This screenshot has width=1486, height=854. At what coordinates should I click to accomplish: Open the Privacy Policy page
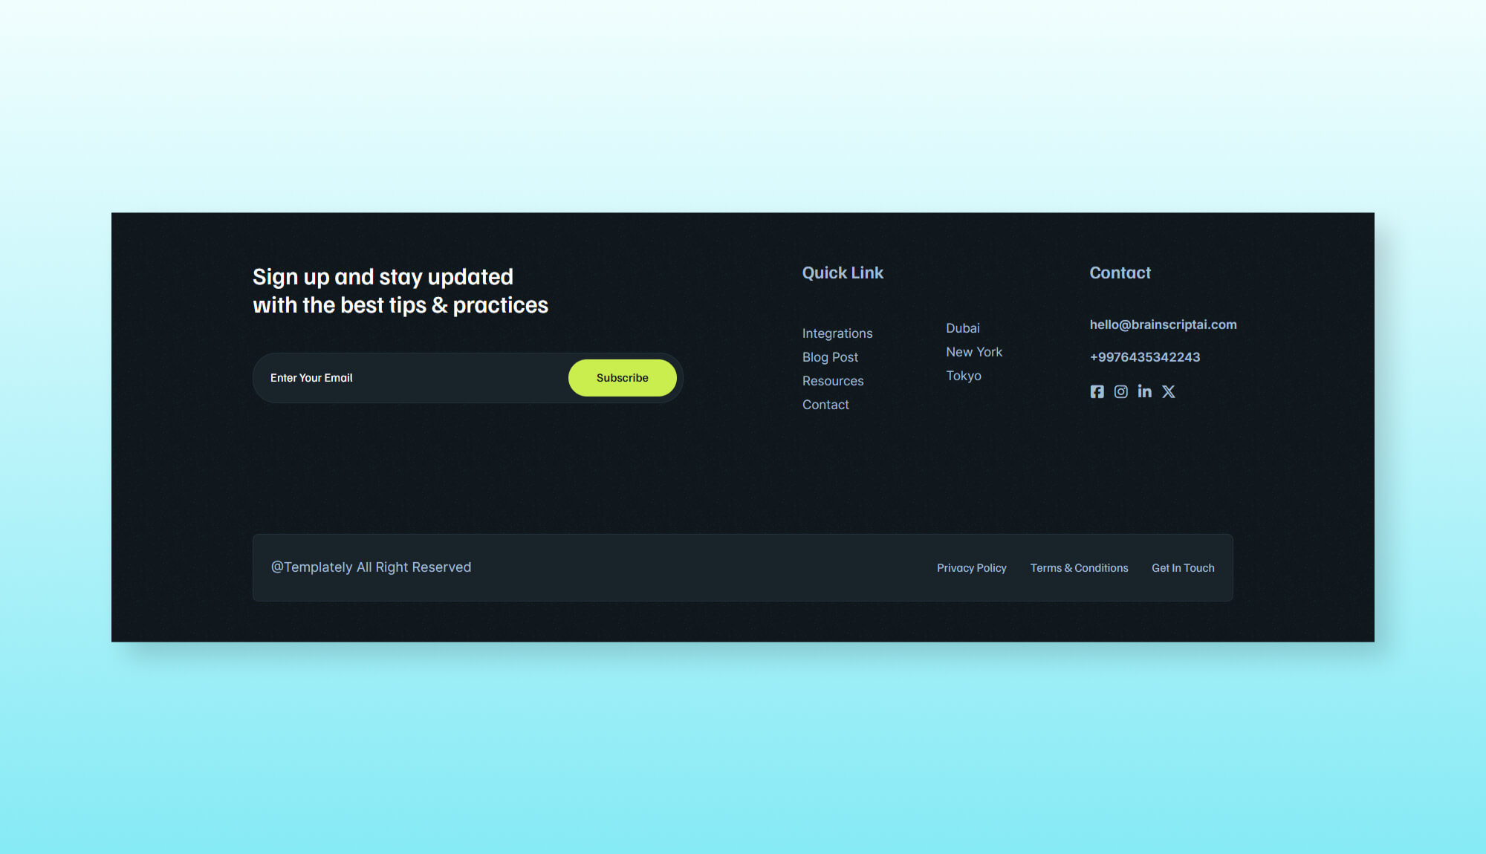point(971,567)
